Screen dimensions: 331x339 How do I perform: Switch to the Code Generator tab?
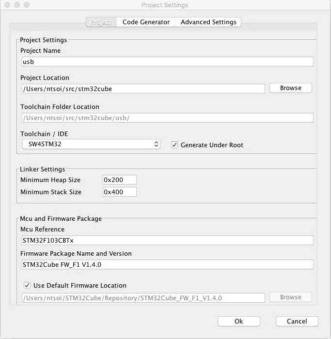tap(146, 22)
